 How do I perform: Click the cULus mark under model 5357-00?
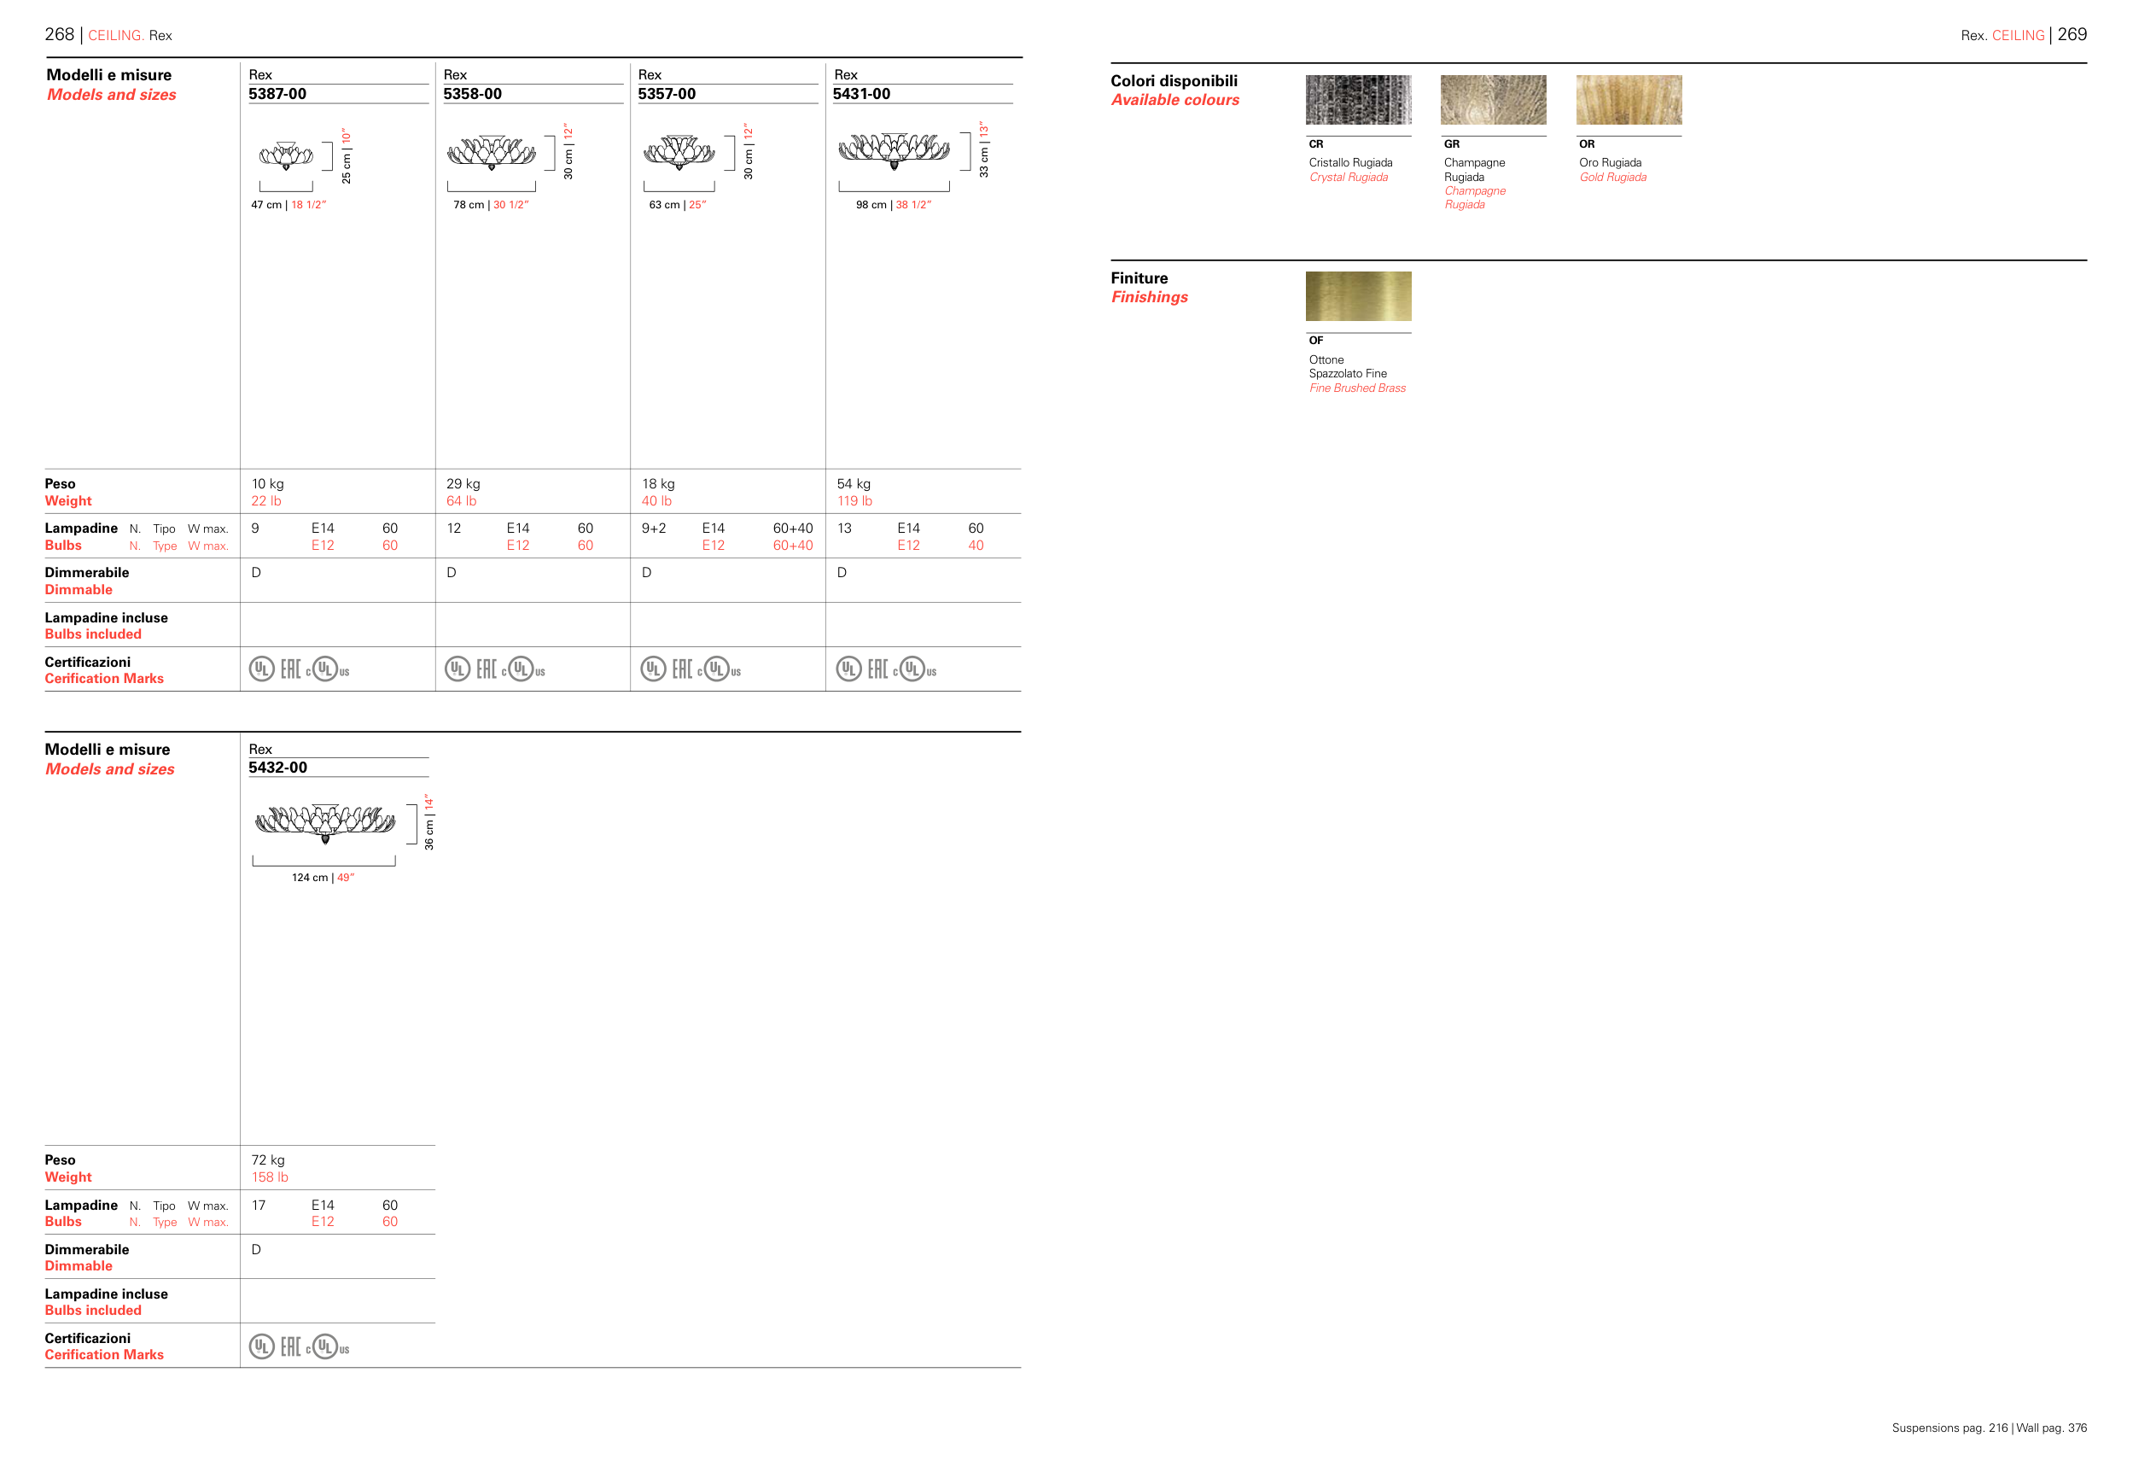tap(719, 669)
